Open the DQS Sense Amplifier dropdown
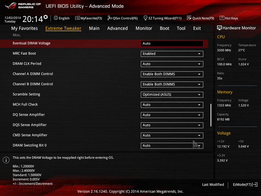The width and height of the screenshot is (261, 196). click(172, 125)
